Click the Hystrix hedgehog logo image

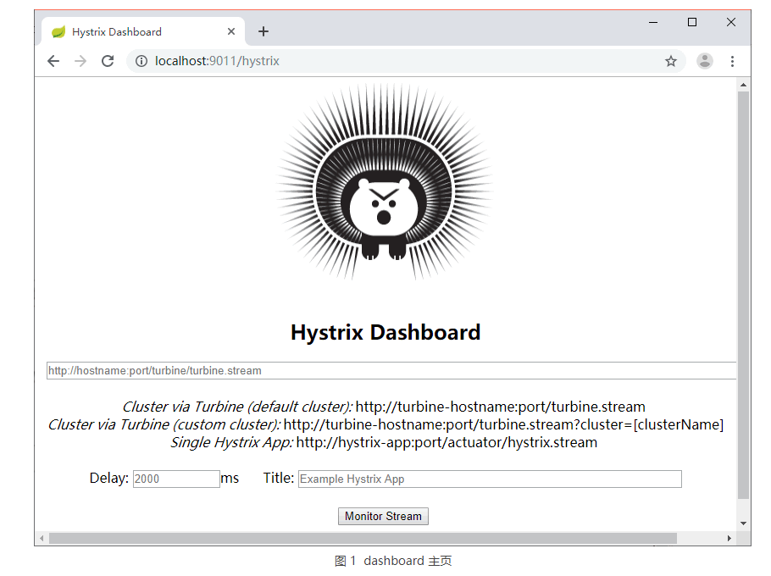click(x=385, y=182)
